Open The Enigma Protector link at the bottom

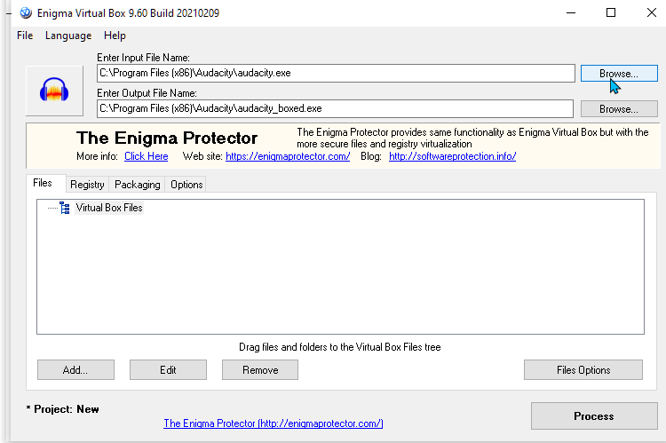(274, 423)
